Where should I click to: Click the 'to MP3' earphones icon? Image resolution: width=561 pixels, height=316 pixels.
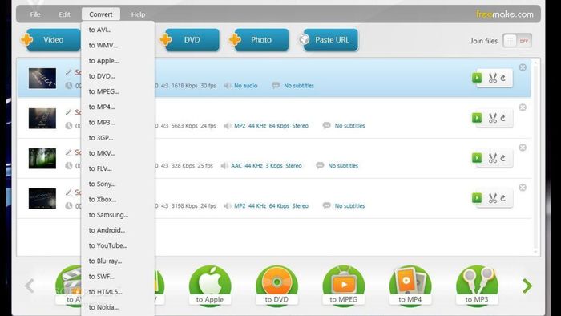click(477, 286)
